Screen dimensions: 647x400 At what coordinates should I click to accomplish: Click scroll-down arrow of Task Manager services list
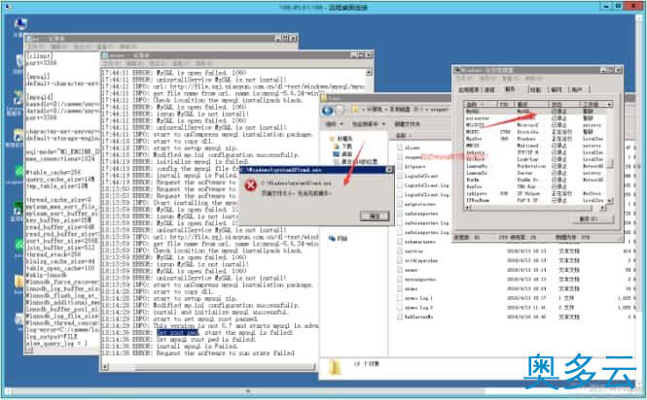pyautogui.click(x=610, y=201)
